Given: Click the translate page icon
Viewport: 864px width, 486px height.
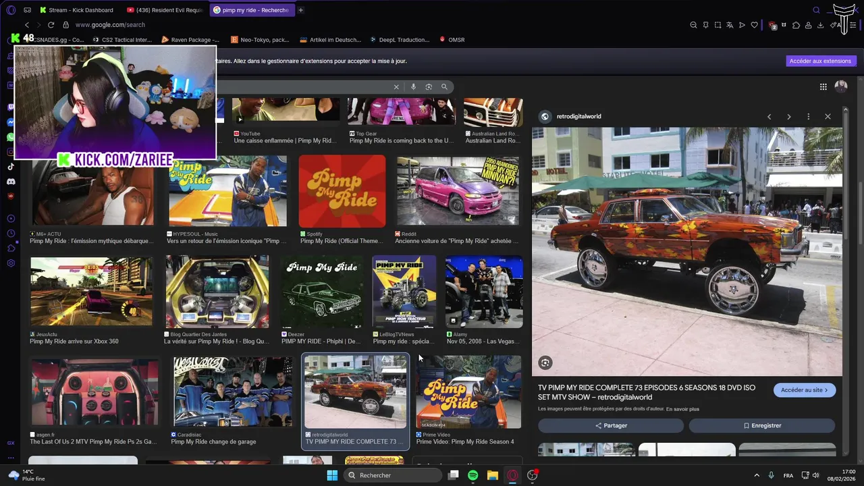Looking at the screenshot, I should tap(730, 25).
